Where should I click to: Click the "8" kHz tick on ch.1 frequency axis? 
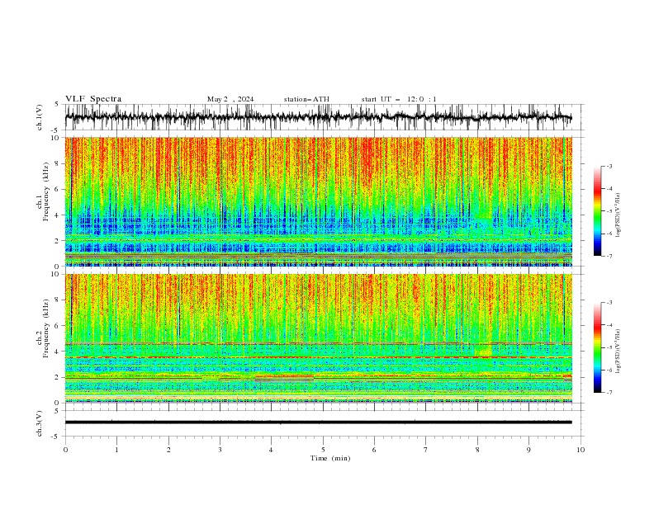(x=59, y=163)
